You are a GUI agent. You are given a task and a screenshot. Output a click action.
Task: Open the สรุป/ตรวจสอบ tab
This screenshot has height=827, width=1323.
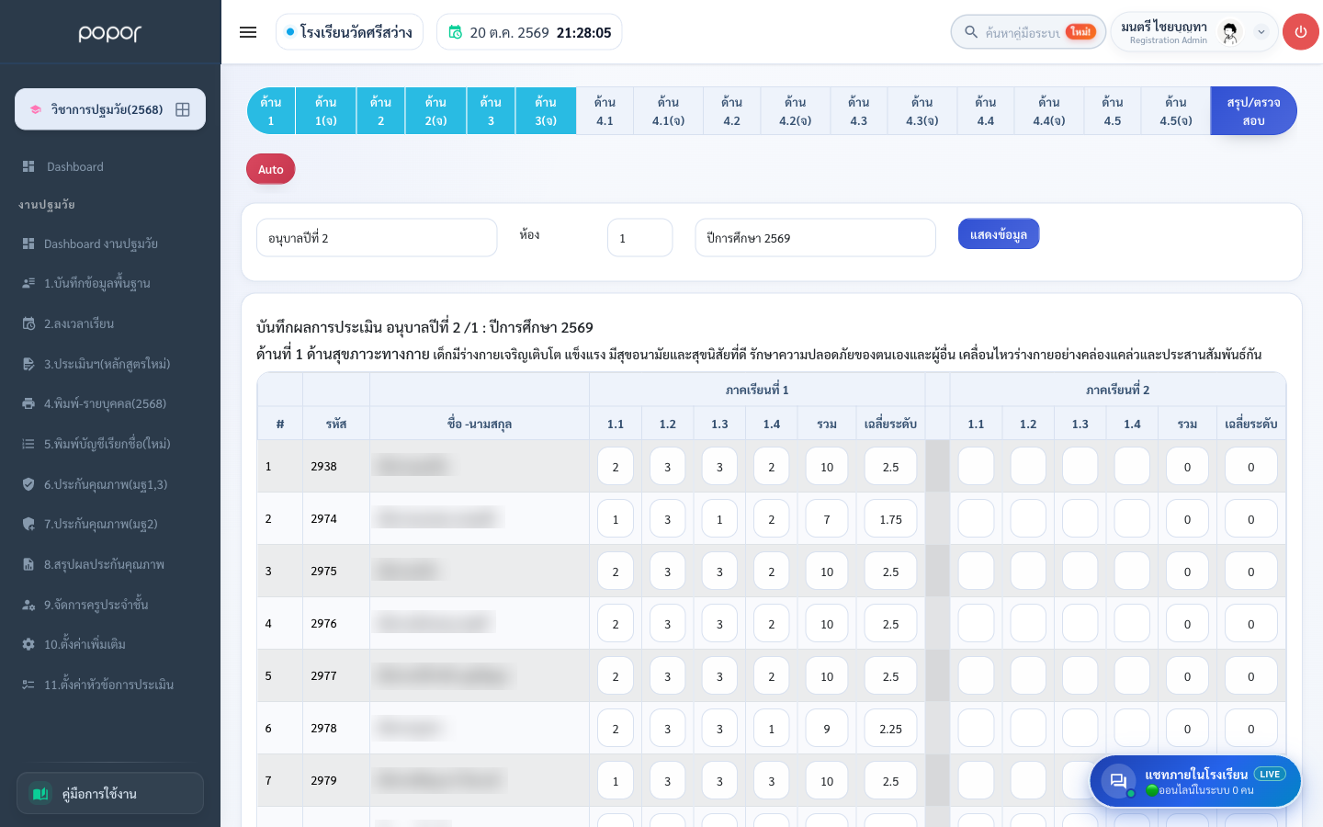pyautogui.click(x=1253, y=111)
